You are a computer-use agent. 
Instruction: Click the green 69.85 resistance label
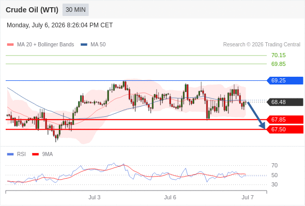[278, 64]
